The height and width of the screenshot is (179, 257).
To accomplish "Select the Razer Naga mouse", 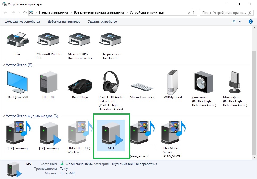I will pyautogui.click(x=80, y=87).
